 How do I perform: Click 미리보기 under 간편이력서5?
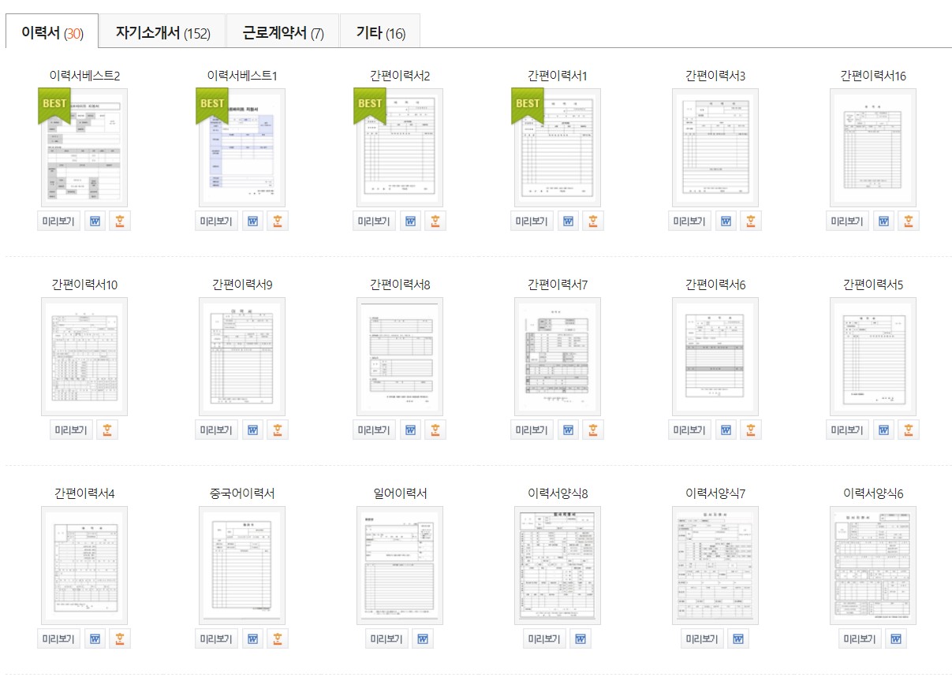[x=848, y=430]
